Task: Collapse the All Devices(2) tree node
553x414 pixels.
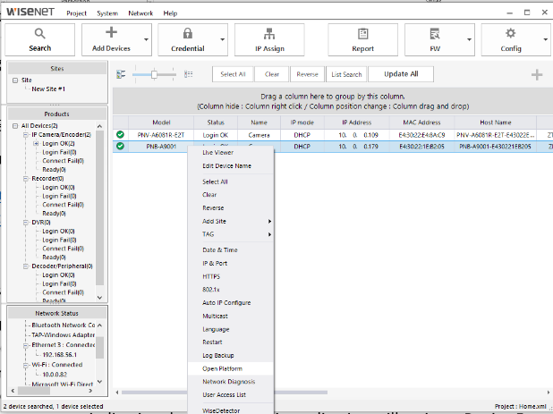Action: tap(15, 126)
